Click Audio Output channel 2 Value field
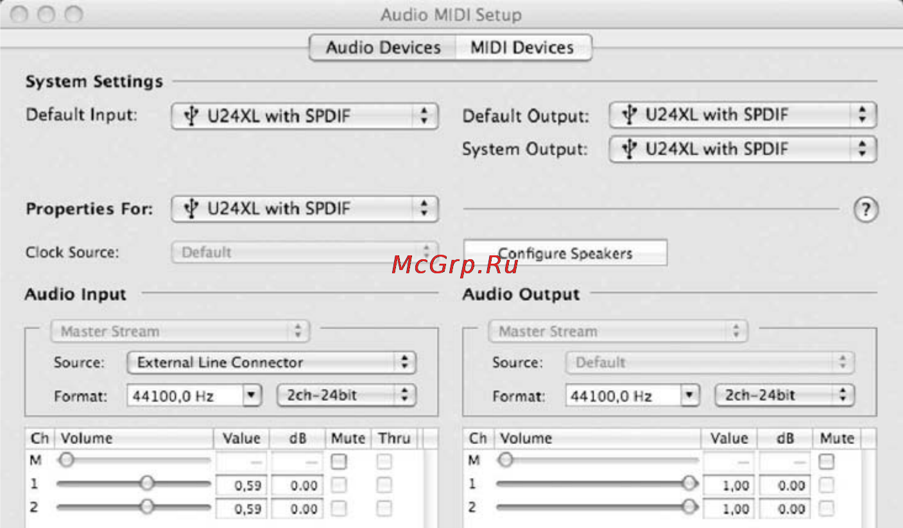The width and height of the screenshot is (903, 528). tap(729, 509)
